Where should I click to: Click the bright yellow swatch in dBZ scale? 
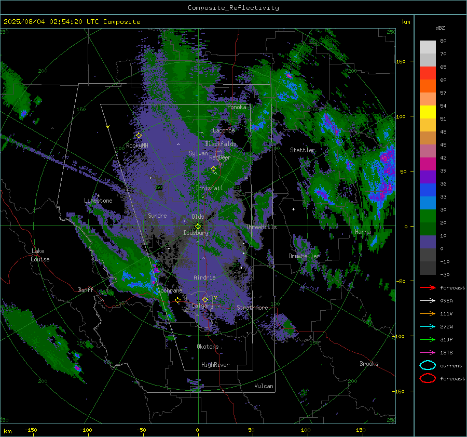(428, 112)
